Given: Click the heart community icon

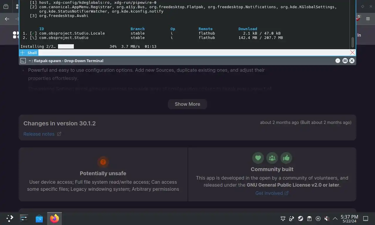Looking at the screenshot, I should tap(258, 158).
